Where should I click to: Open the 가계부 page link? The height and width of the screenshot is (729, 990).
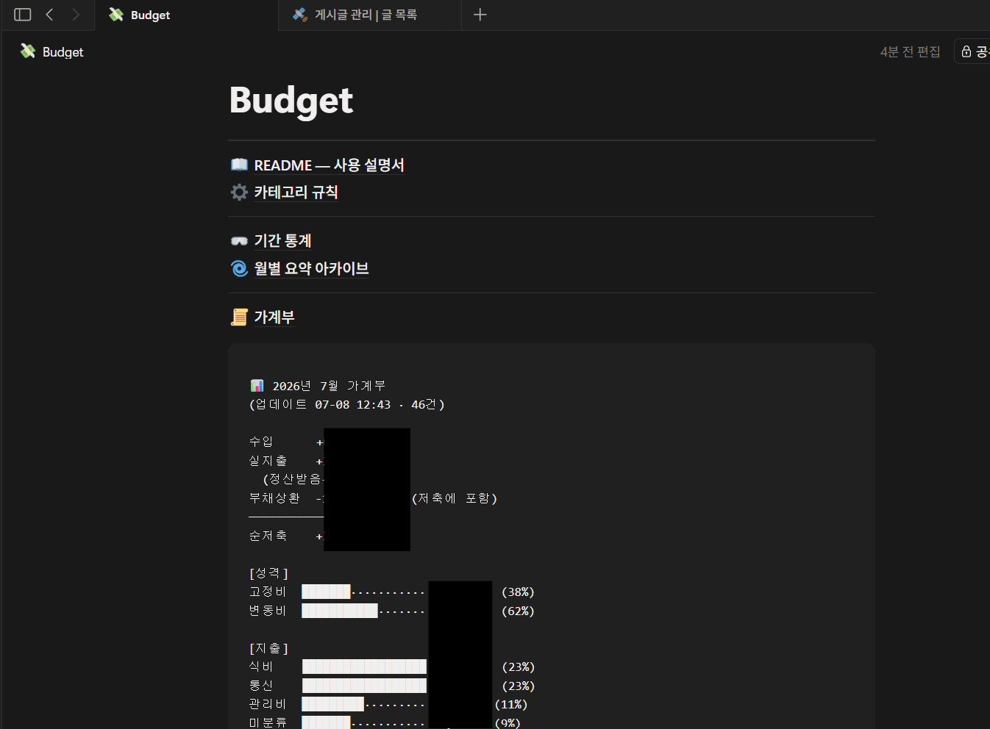pos(274,317)
